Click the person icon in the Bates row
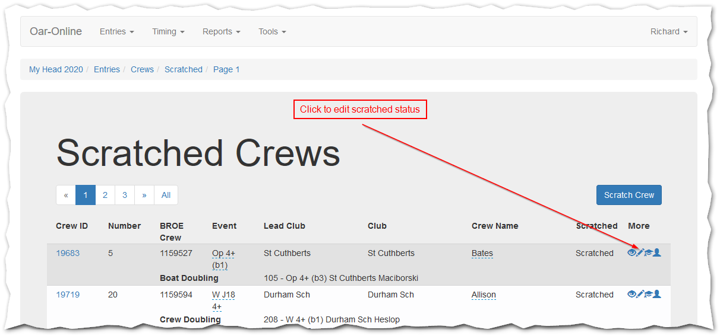 tap(657, 253)
